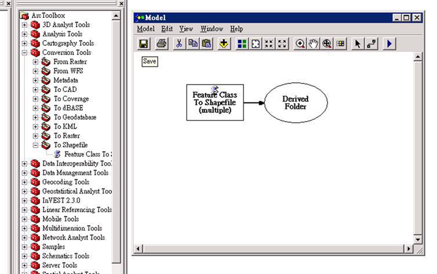Copy the selected model element
437x274 pixels.
(193, 43)
